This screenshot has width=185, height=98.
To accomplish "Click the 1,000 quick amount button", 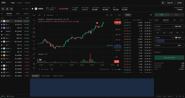I will point(171,33).
